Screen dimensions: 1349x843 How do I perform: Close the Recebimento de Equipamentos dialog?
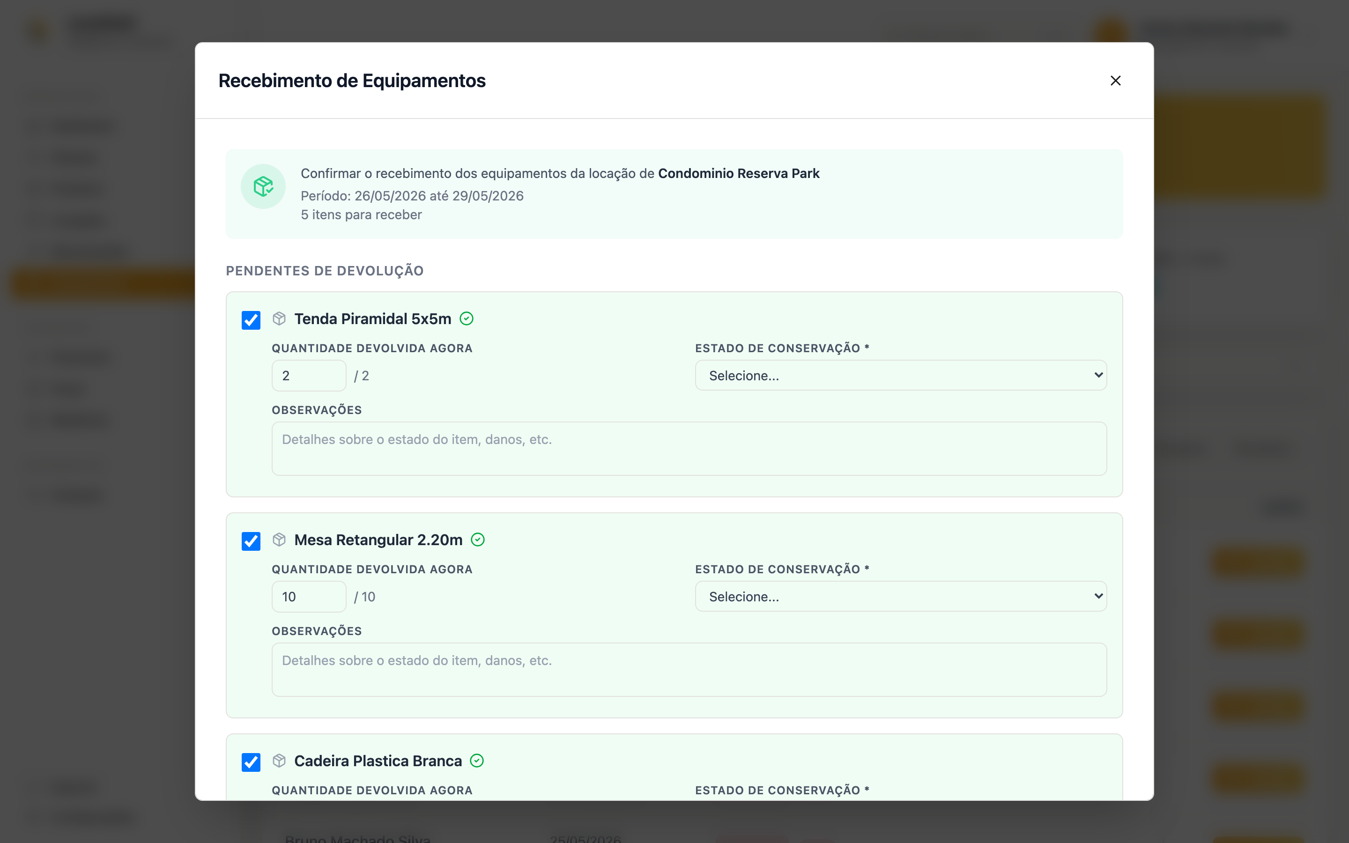pyautogui.click(x=1115, y=81)
